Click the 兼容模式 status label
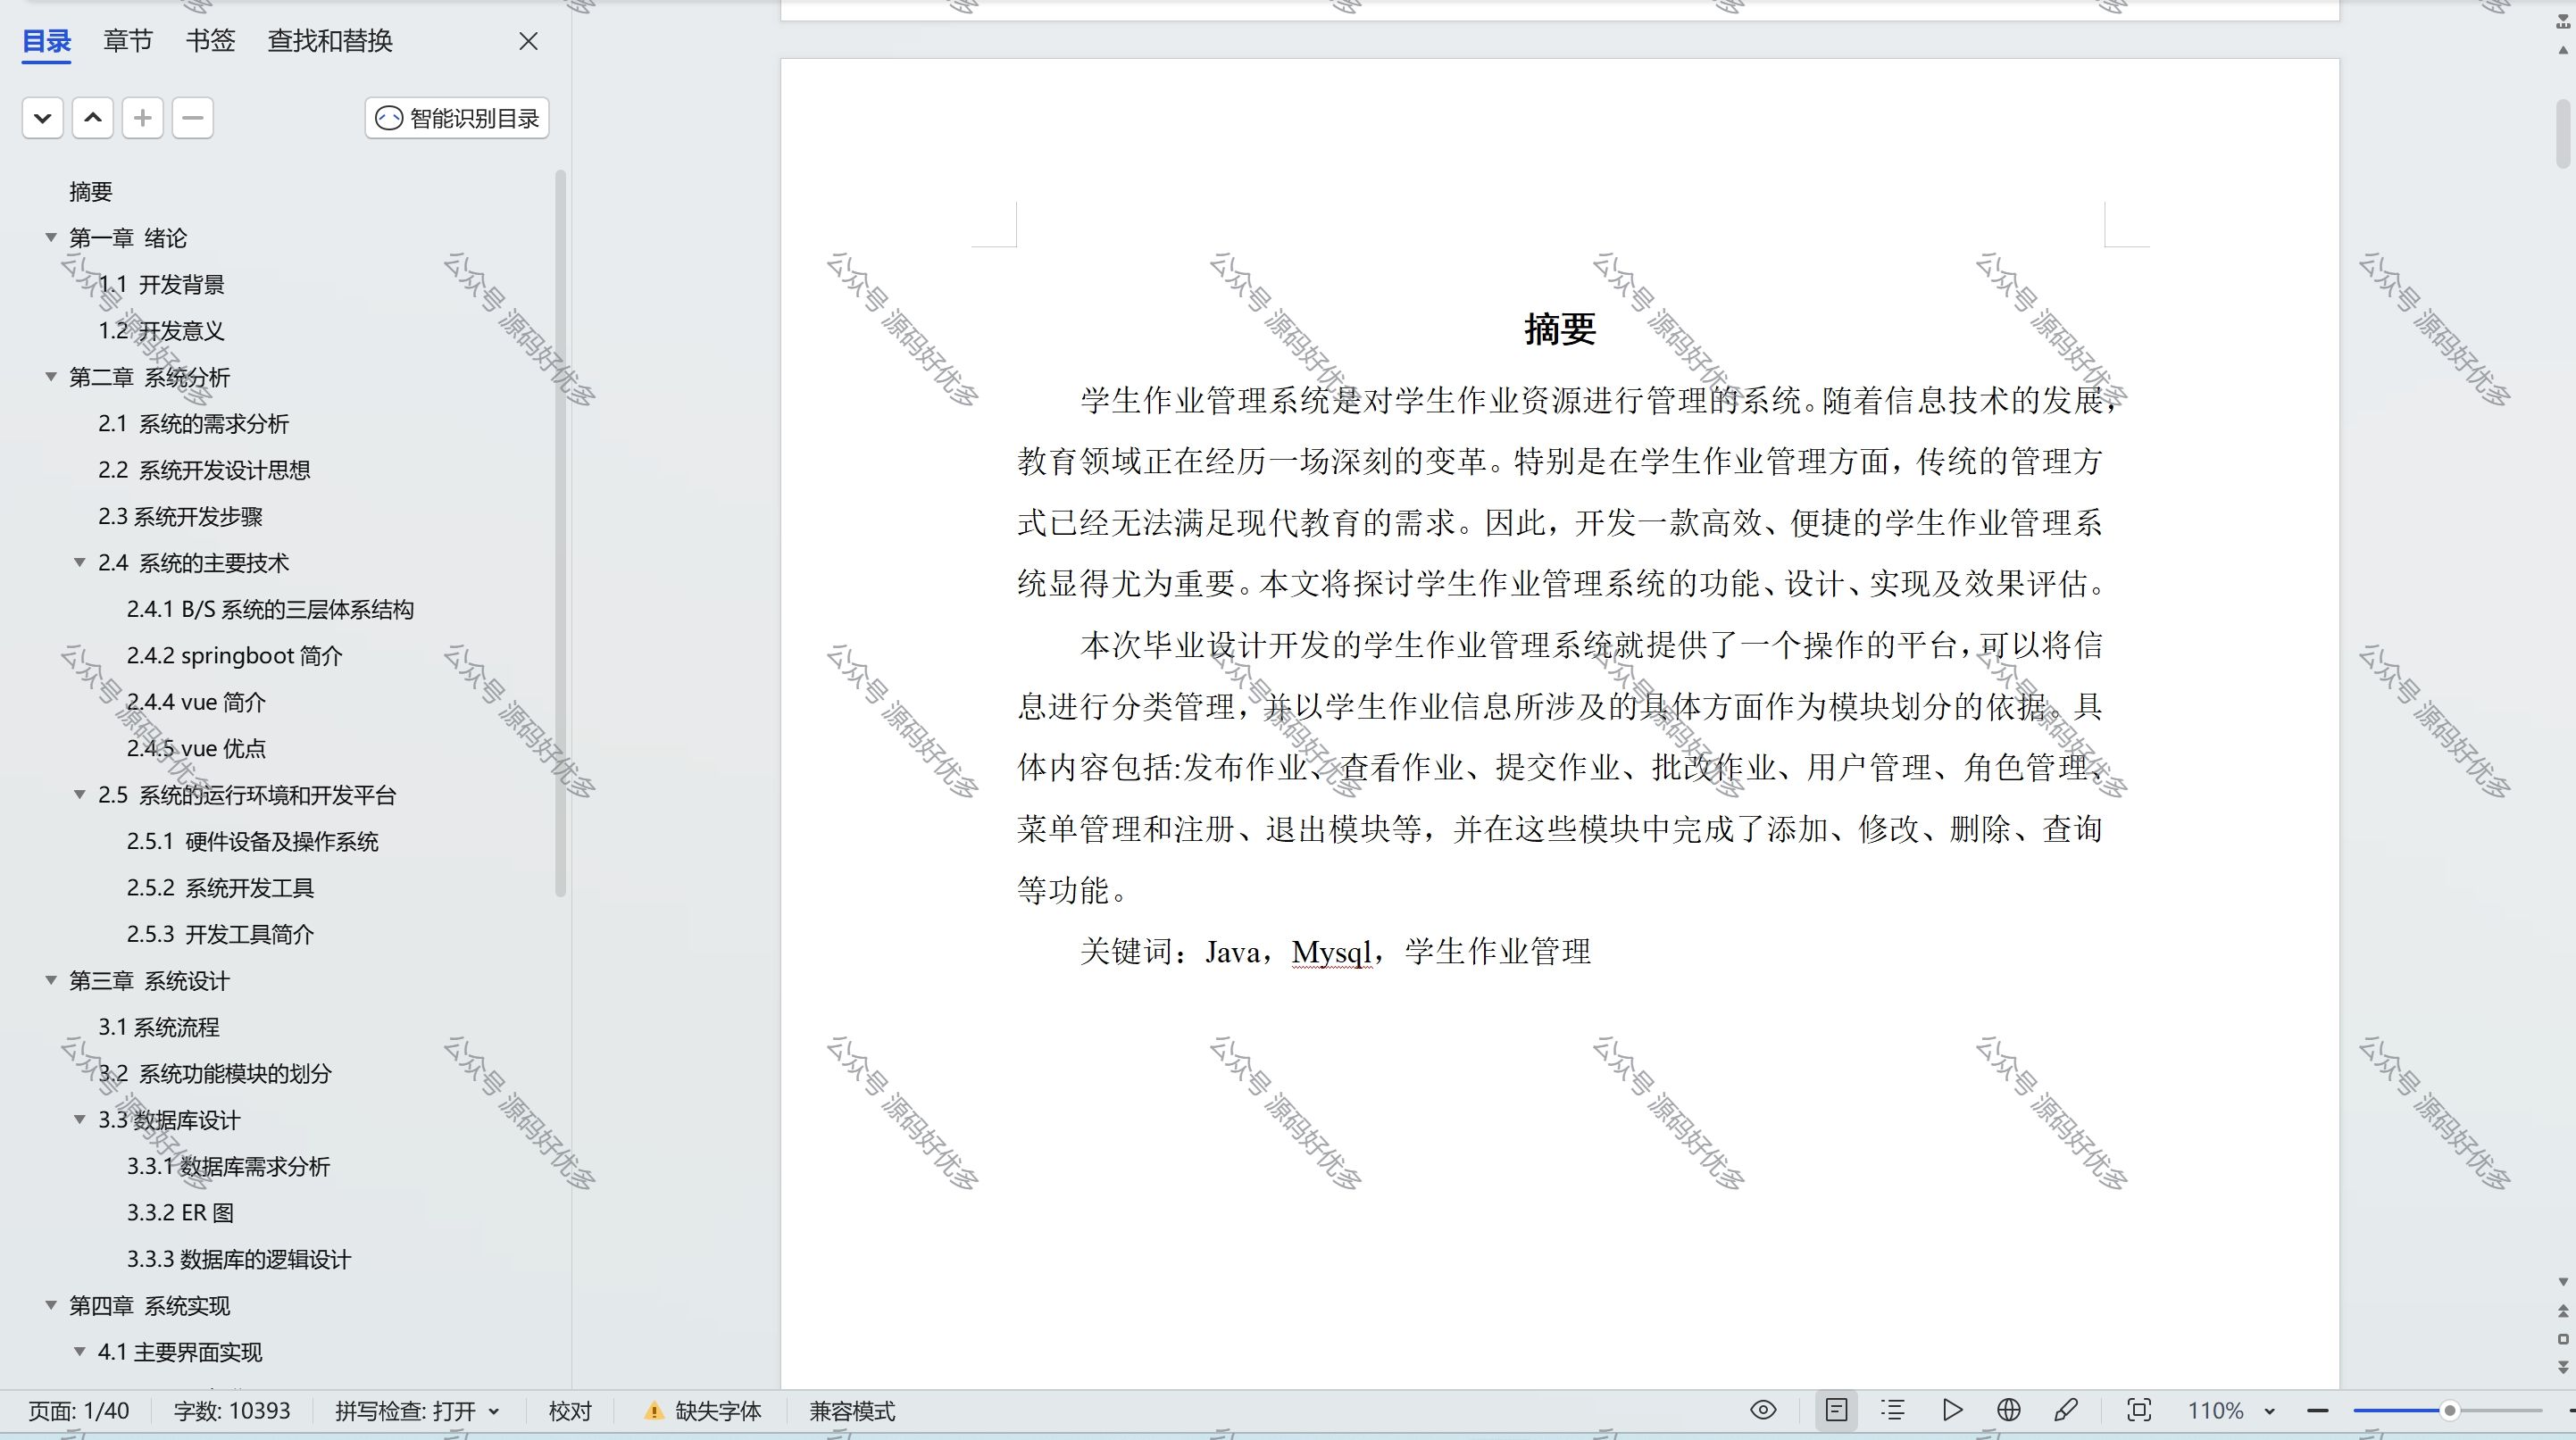Viewport: 2576px width, 1440px height. [852, 1411]
